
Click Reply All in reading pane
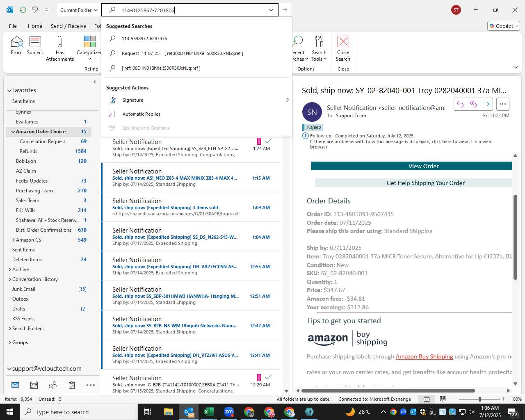pos(473,104)
